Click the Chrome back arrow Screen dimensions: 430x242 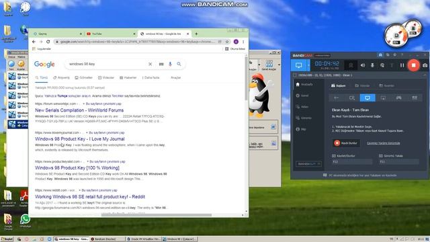[x=34, y=42]
